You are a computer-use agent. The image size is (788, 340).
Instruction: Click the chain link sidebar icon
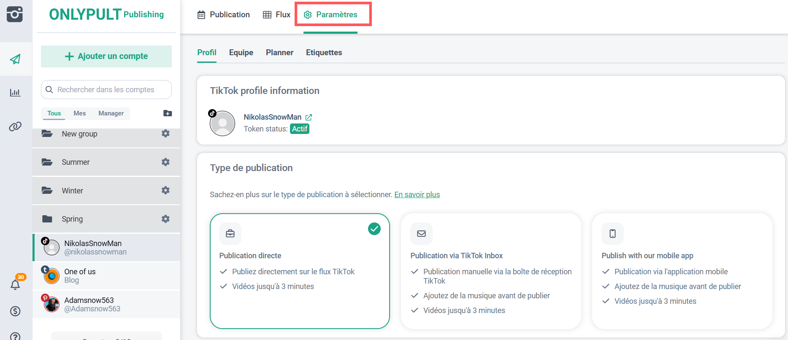point(15,126)
